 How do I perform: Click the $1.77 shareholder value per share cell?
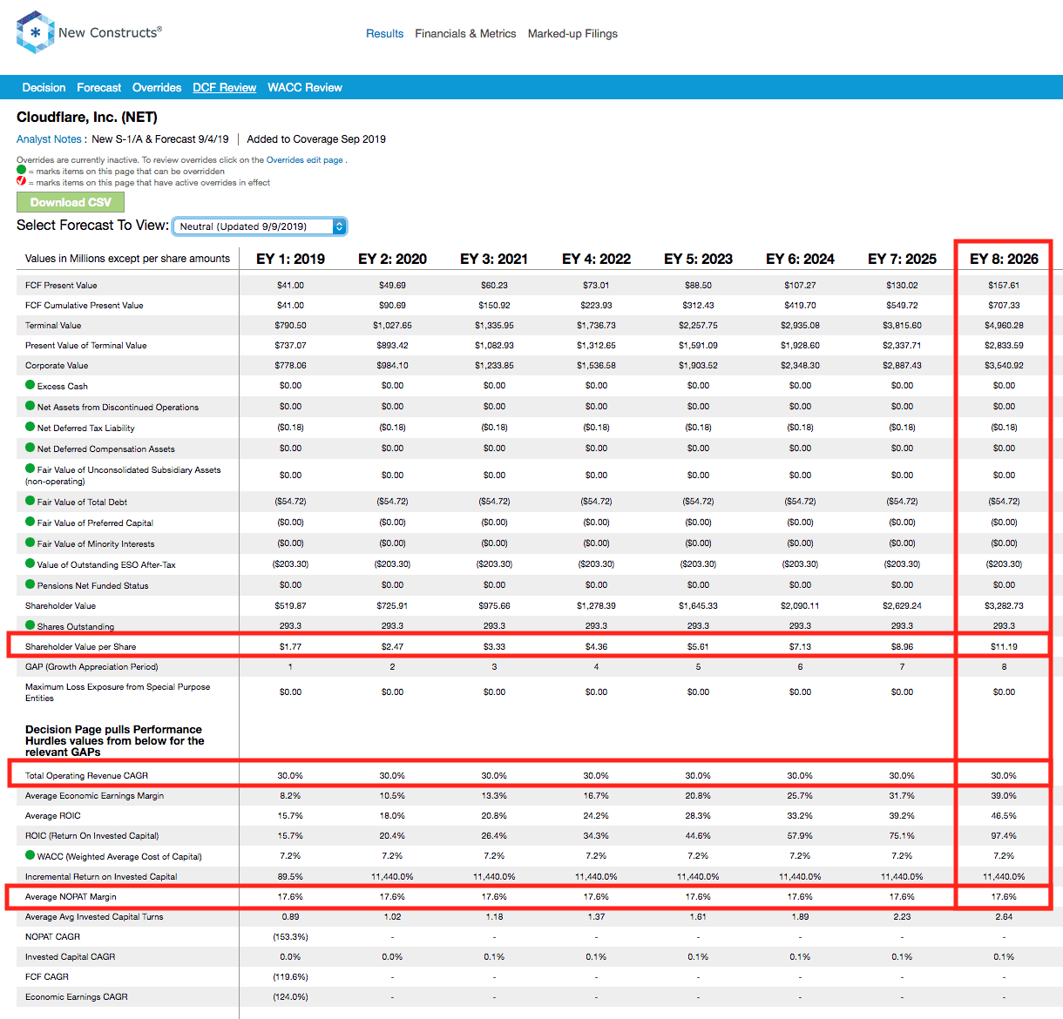290,647
